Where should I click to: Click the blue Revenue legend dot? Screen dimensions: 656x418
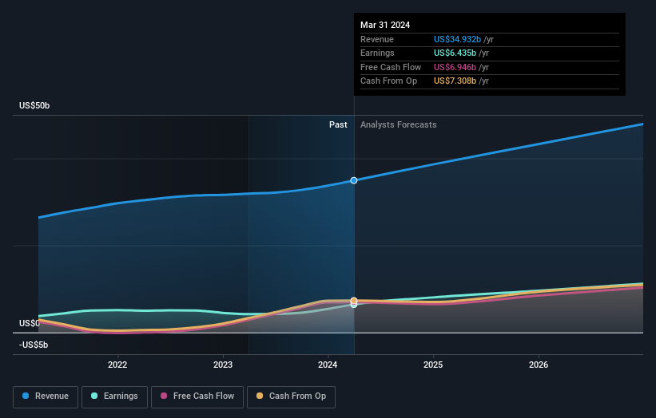click(x=26, y=396)
